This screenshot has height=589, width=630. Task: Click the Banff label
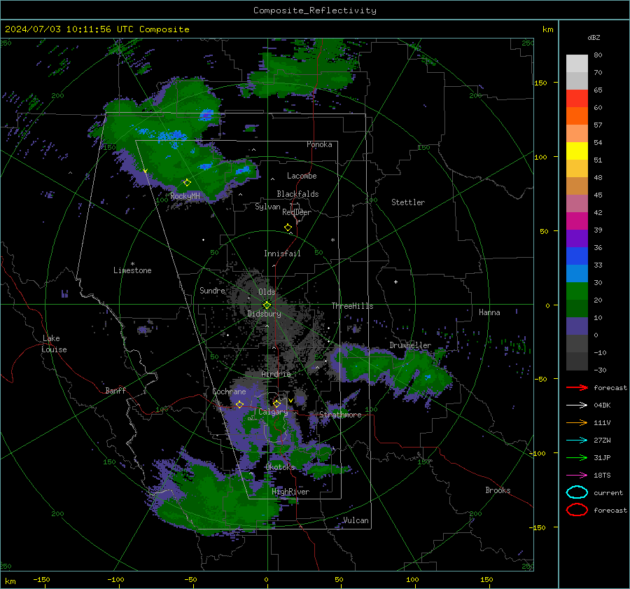(115, 390)
